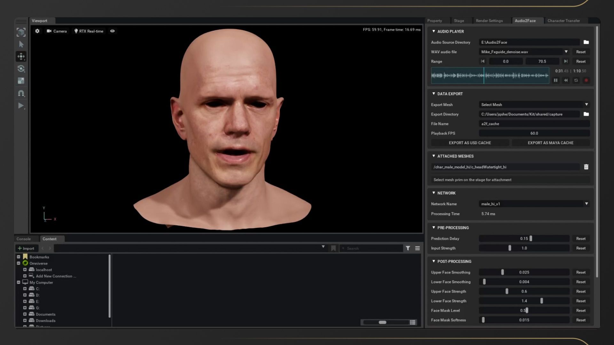The height and width of the screenshot is (345, 614).
Task: Toggle audio loop playback
Action: point(576,80)
